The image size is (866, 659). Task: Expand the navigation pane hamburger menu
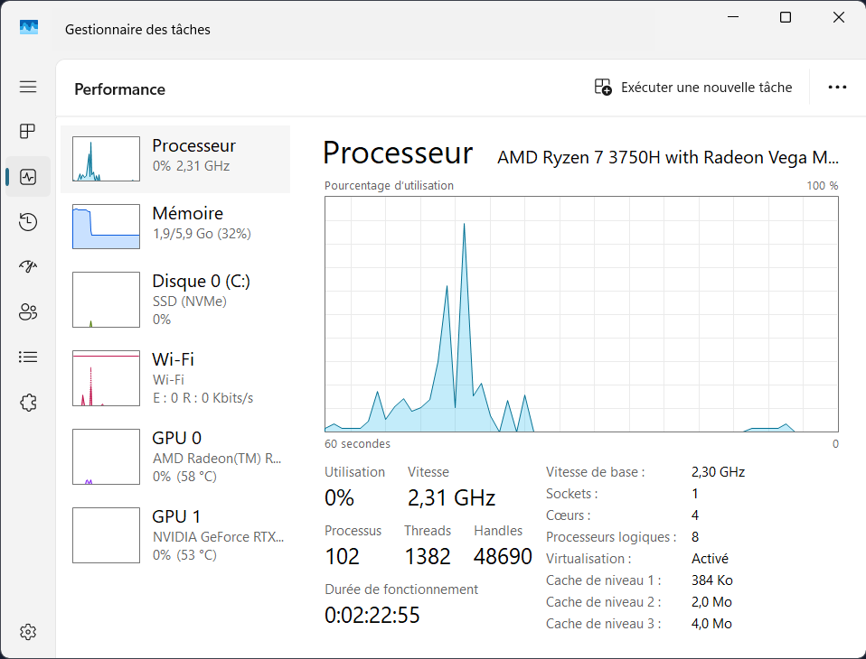click(x=27, y=87)
